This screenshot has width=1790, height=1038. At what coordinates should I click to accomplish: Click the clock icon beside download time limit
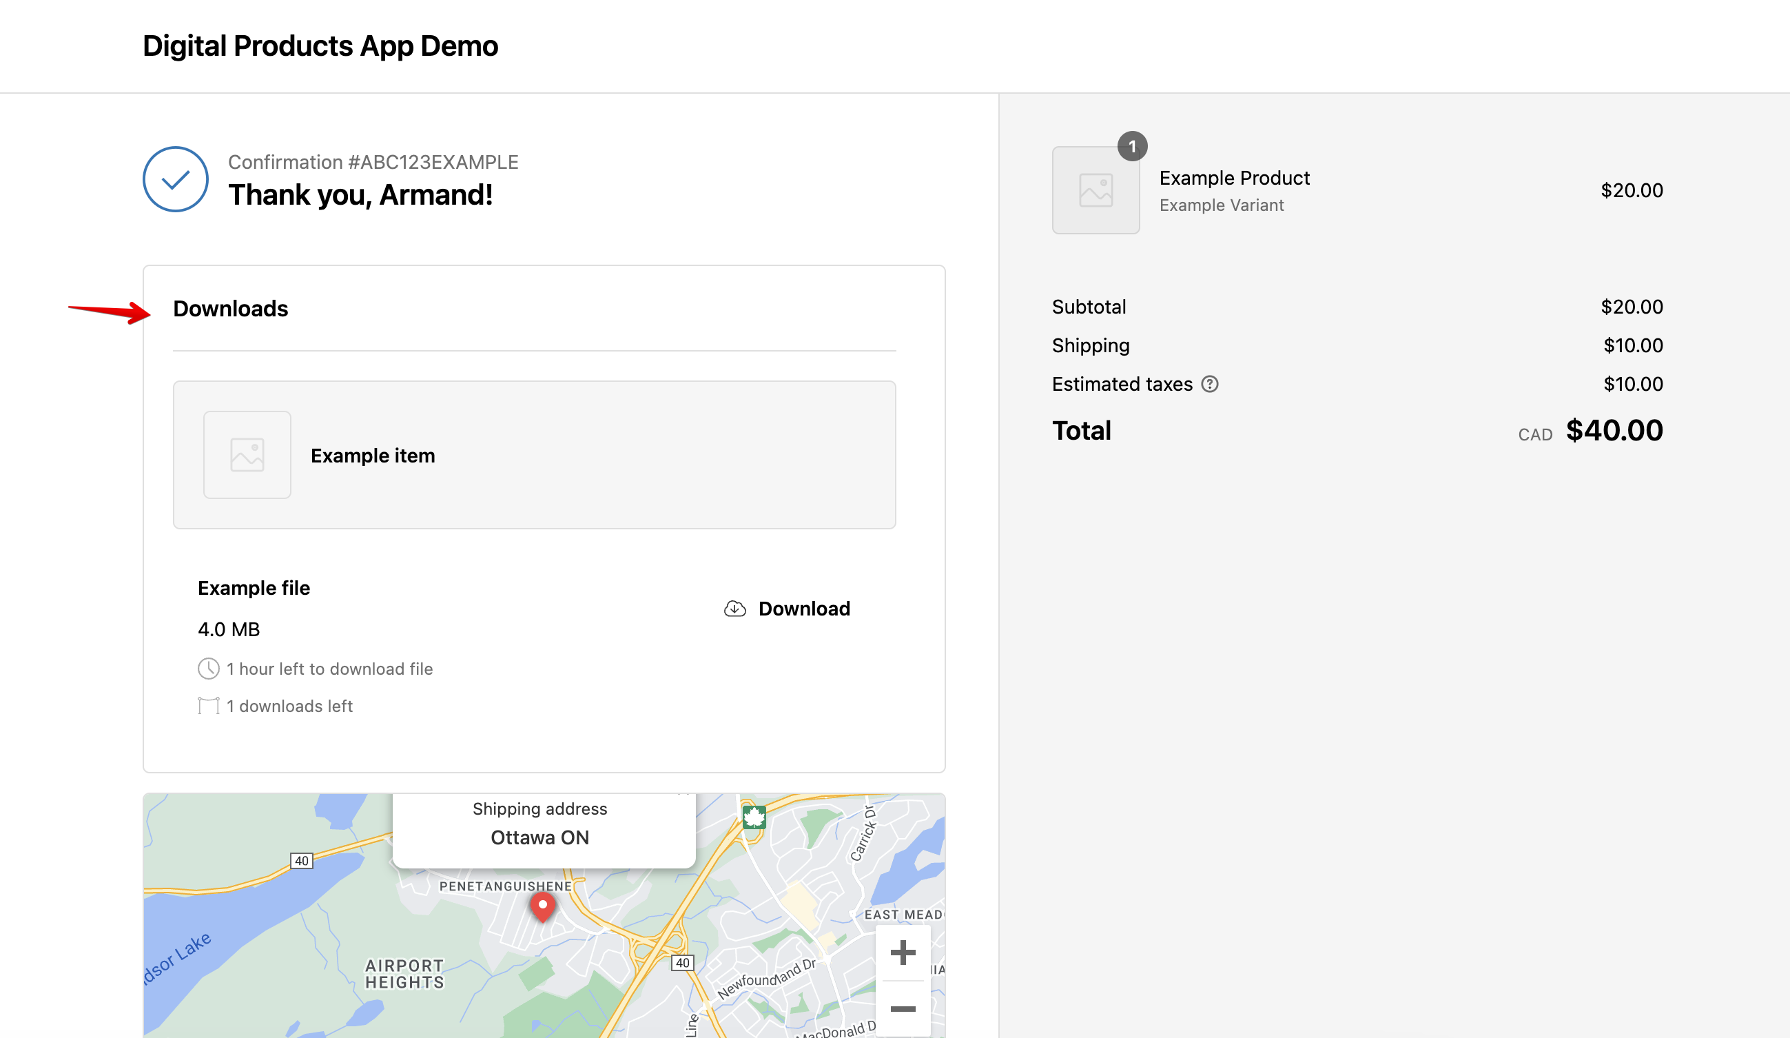point(208,668)
